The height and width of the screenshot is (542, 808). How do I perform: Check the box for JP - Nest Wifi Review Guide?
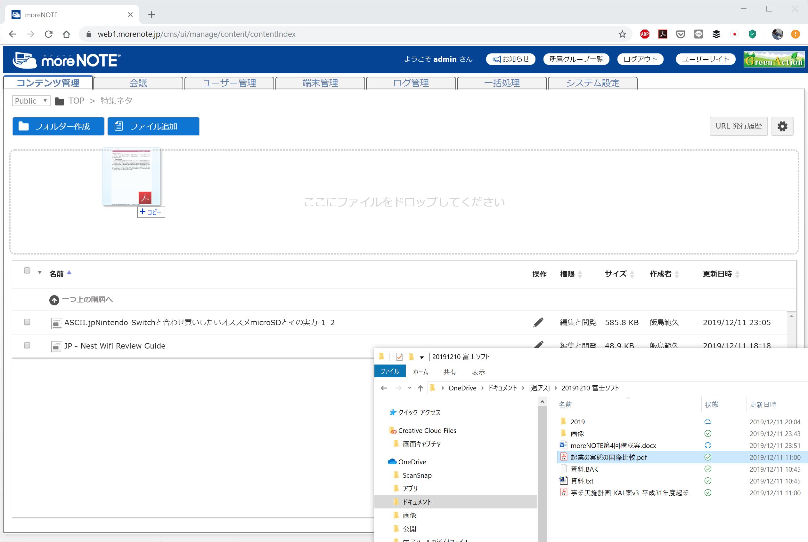coord(27,345)
